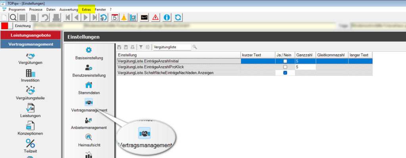Image resolution: width=406 pixels, height=158 pixels.
Task: Sort by the Einstellung column header
Action: pyautogui.click(x=179, y=55)
